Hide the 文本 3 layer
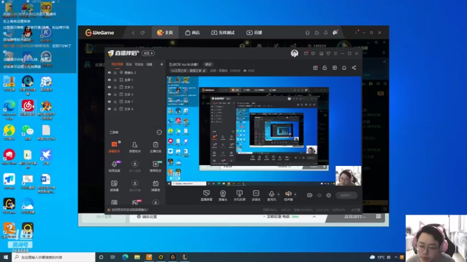The height and width of the screenshot is (262, 467). click(109, 94)
